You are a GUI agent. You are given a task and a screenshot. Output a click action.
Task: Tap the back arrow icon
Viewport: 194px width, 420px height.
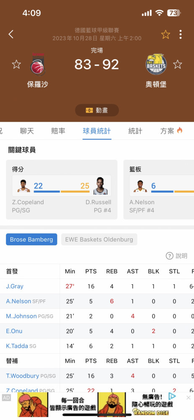pyautogui.click(x=11, y=34)
